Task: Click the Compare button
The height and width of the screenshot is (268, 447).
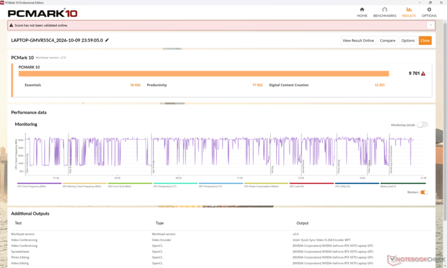Action: (388, 41)
